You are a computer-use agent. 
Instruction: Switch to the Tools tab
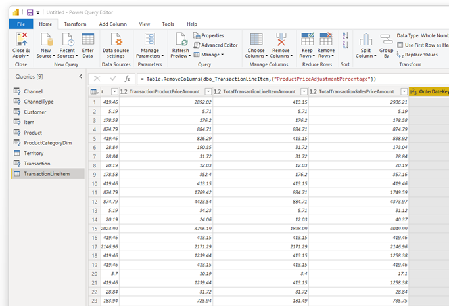click(168, 24)
